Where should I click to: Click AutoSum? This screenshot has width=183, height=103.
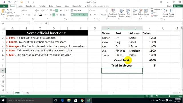pos(156,9)
